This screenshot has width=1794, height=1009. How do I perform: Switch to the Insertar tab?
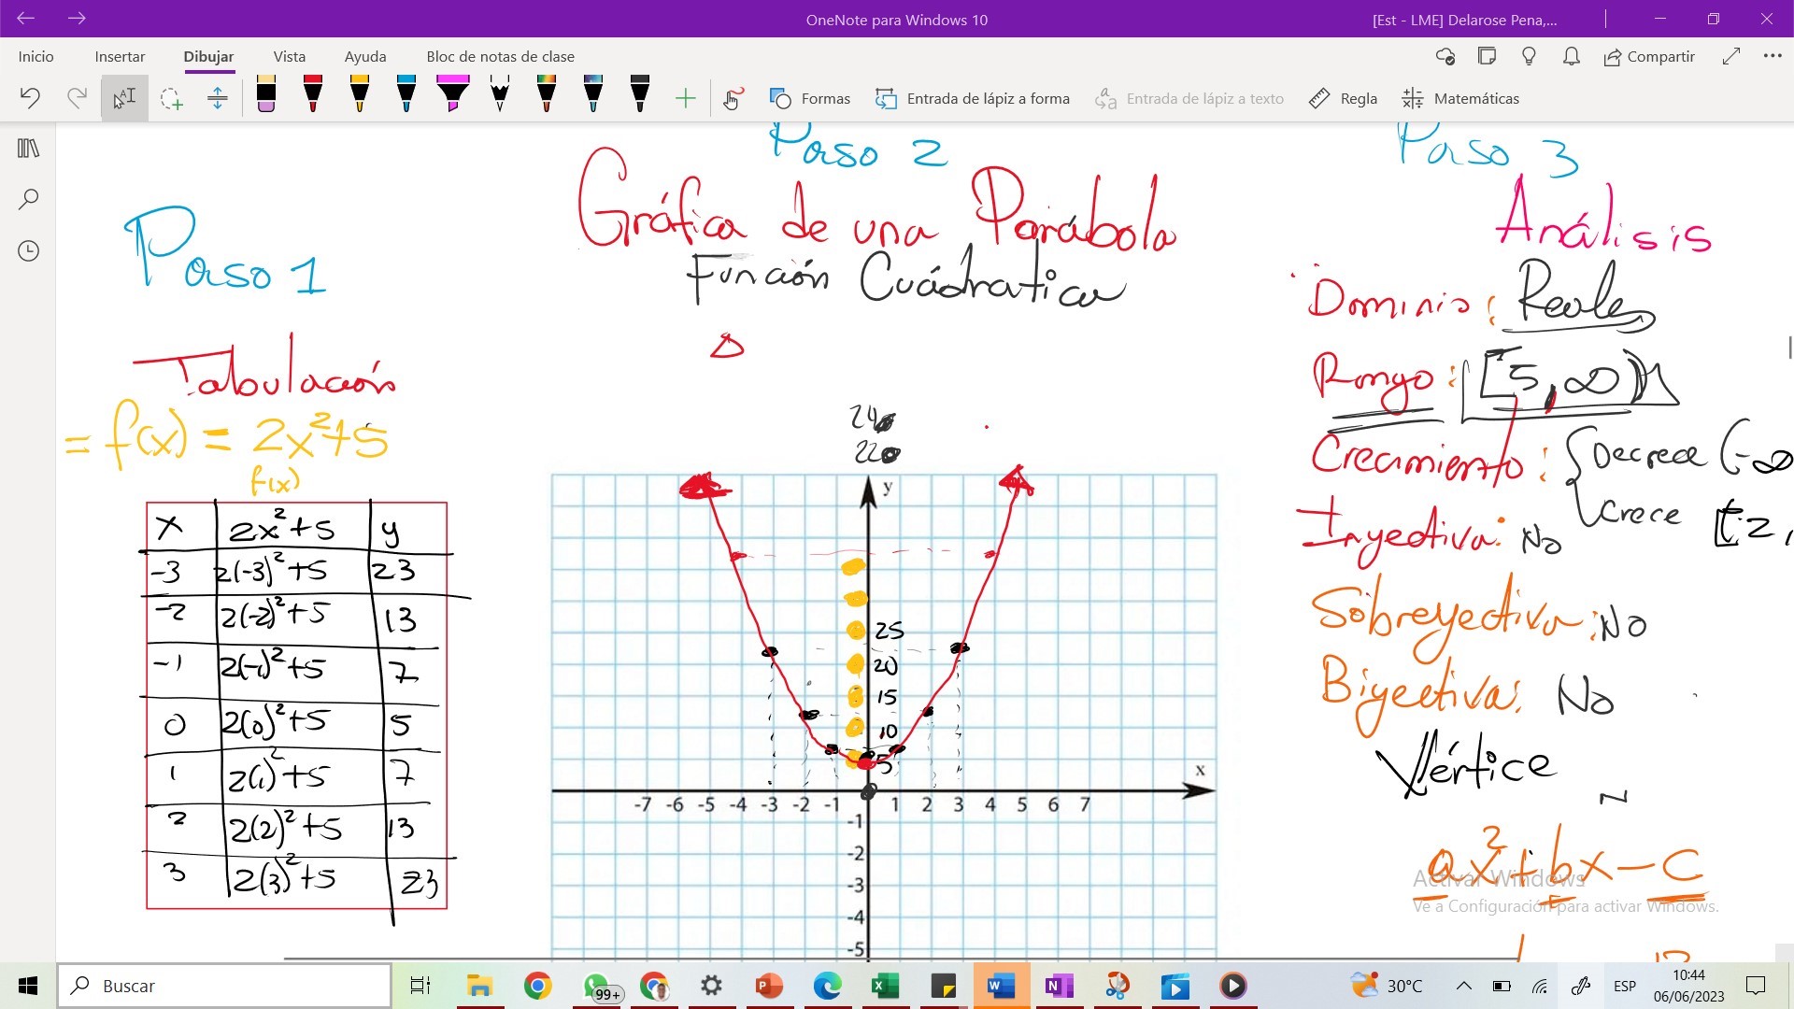coord(120,56)
